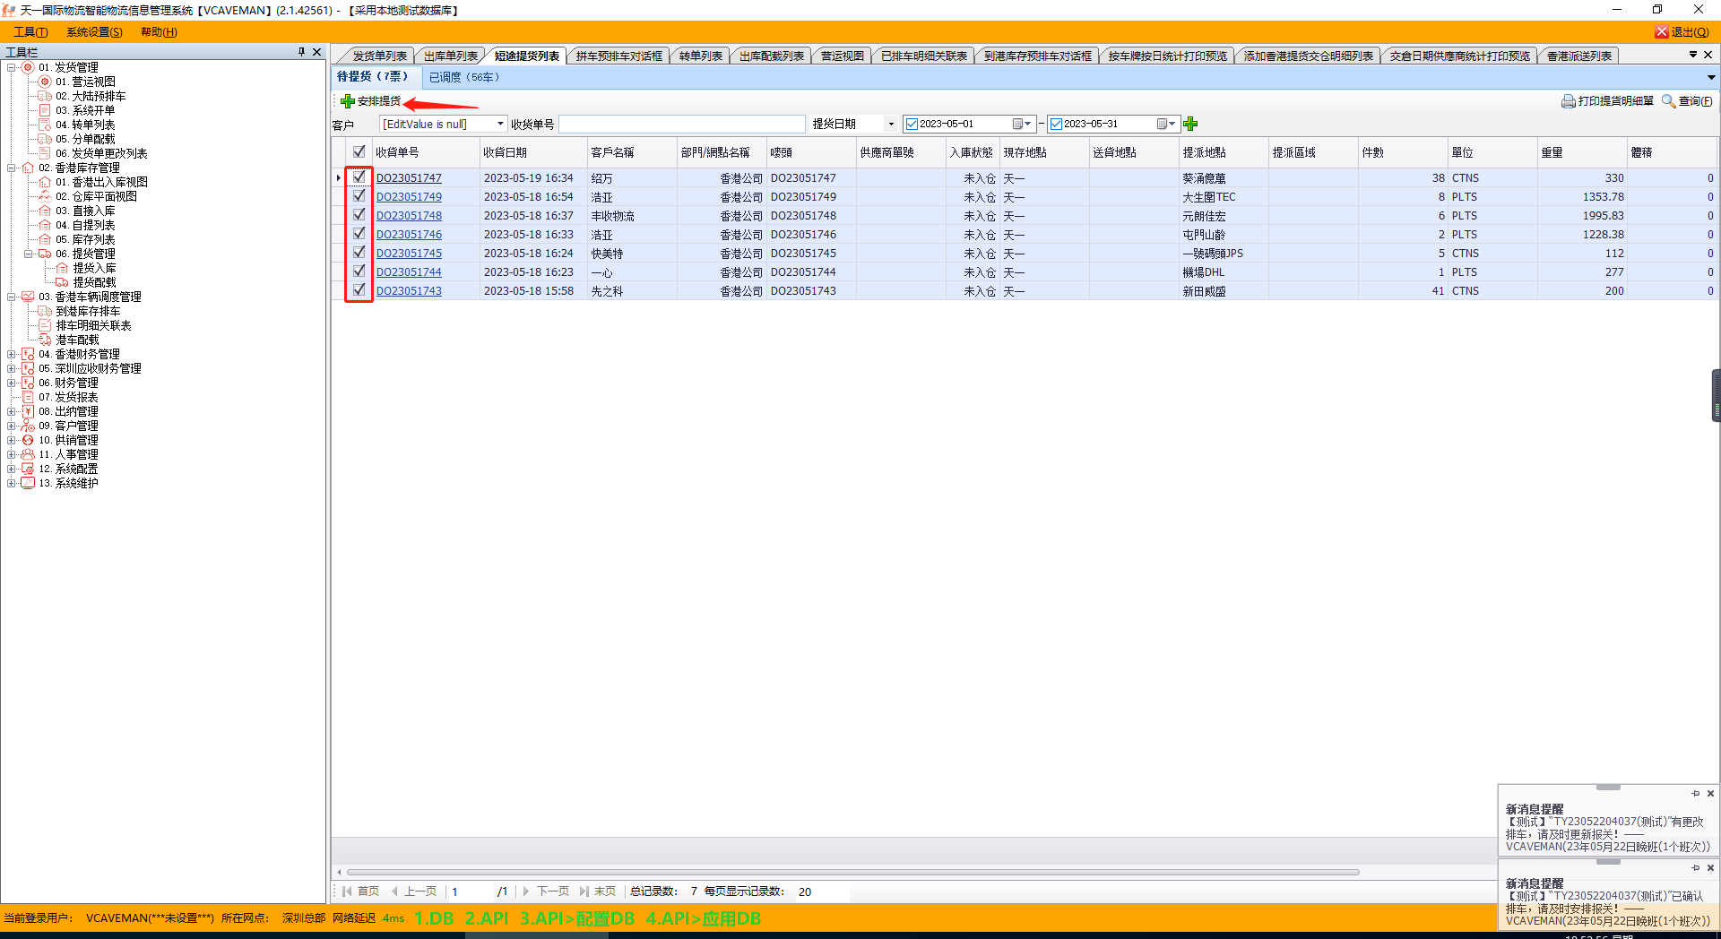The height and width of the screenshot is (939, 1721).
Task: Open order link DO23051747
Action: point(409,178)
